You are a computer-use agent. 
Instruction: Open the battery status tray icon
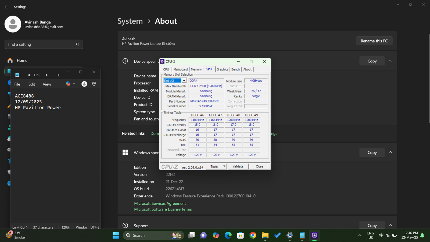(x=395, y=235)
